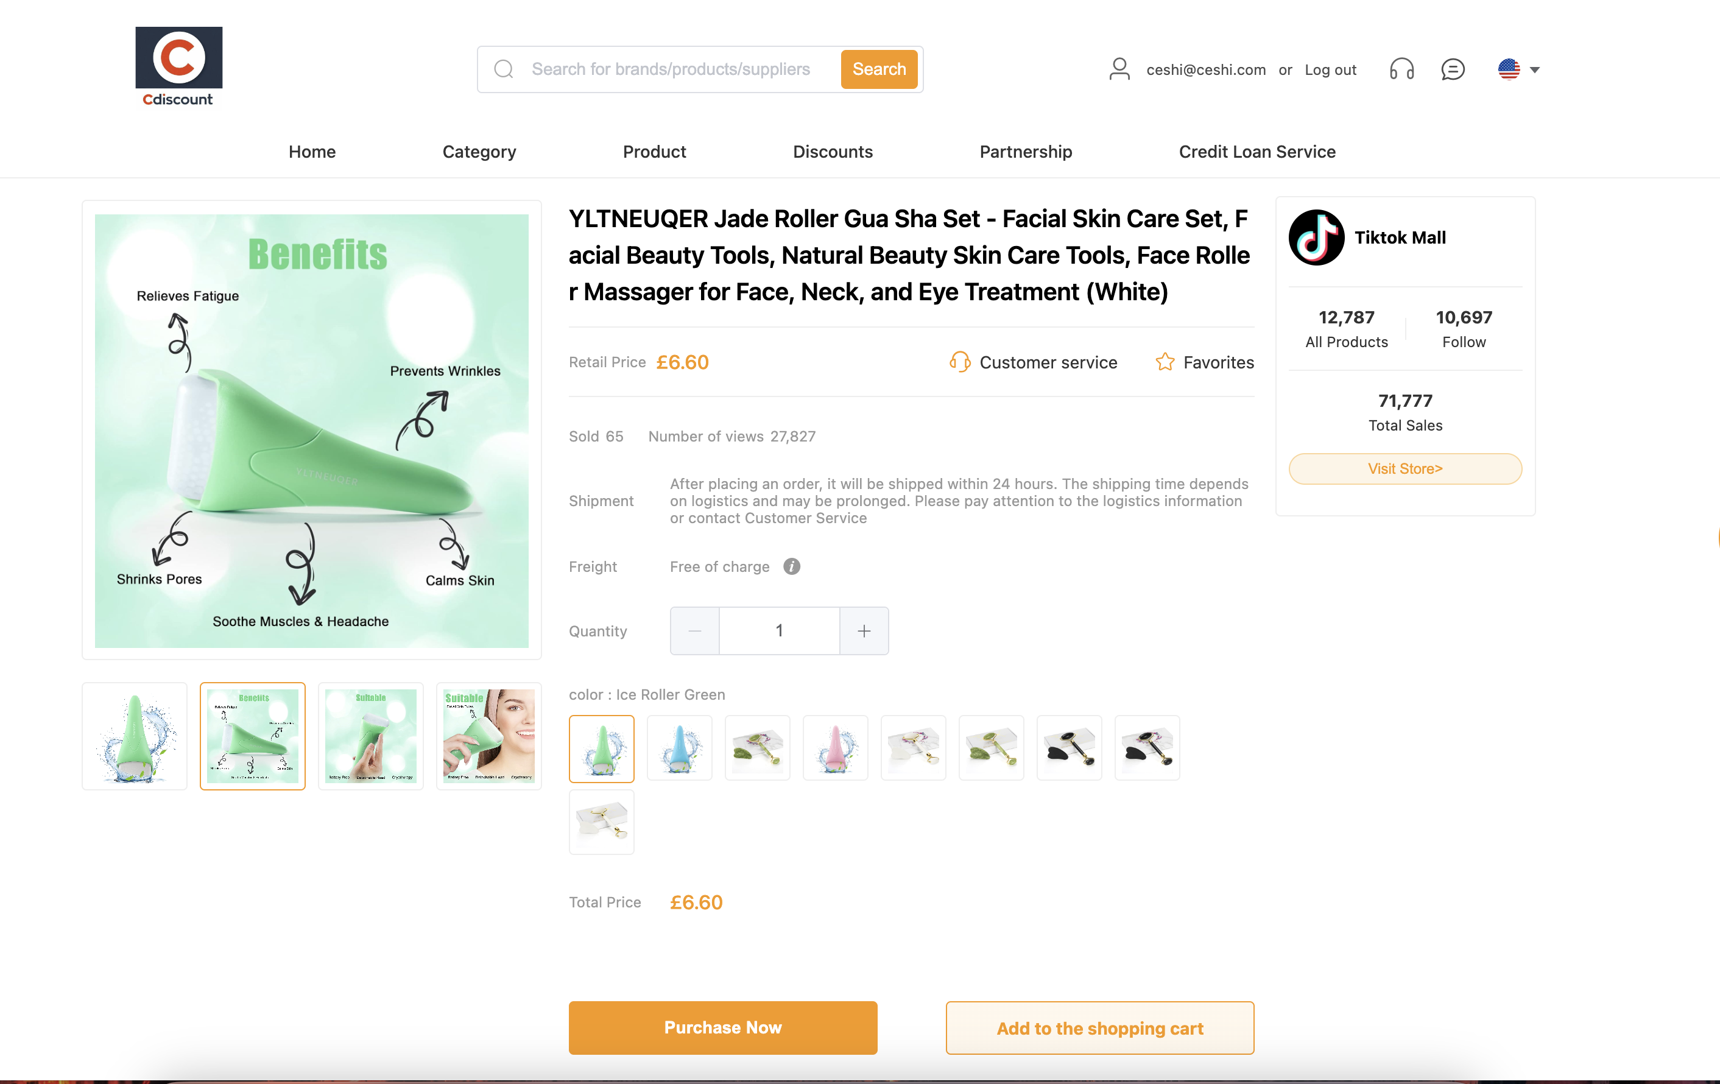1720x1084 pixels.
Task: Click the Visit Store link
Action: pos(1405,468)
